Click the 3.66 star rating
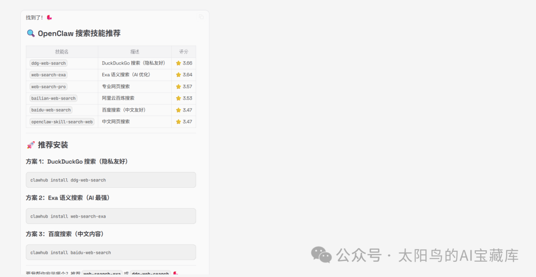This screenshot has height=277, width=536. [184, 63]
